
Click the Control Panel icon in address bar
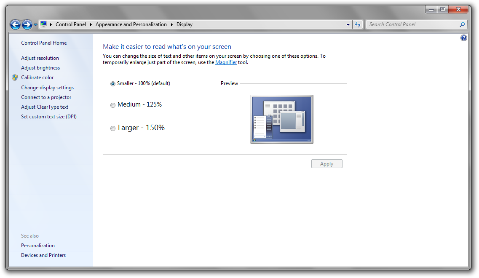tap(43, 24)
